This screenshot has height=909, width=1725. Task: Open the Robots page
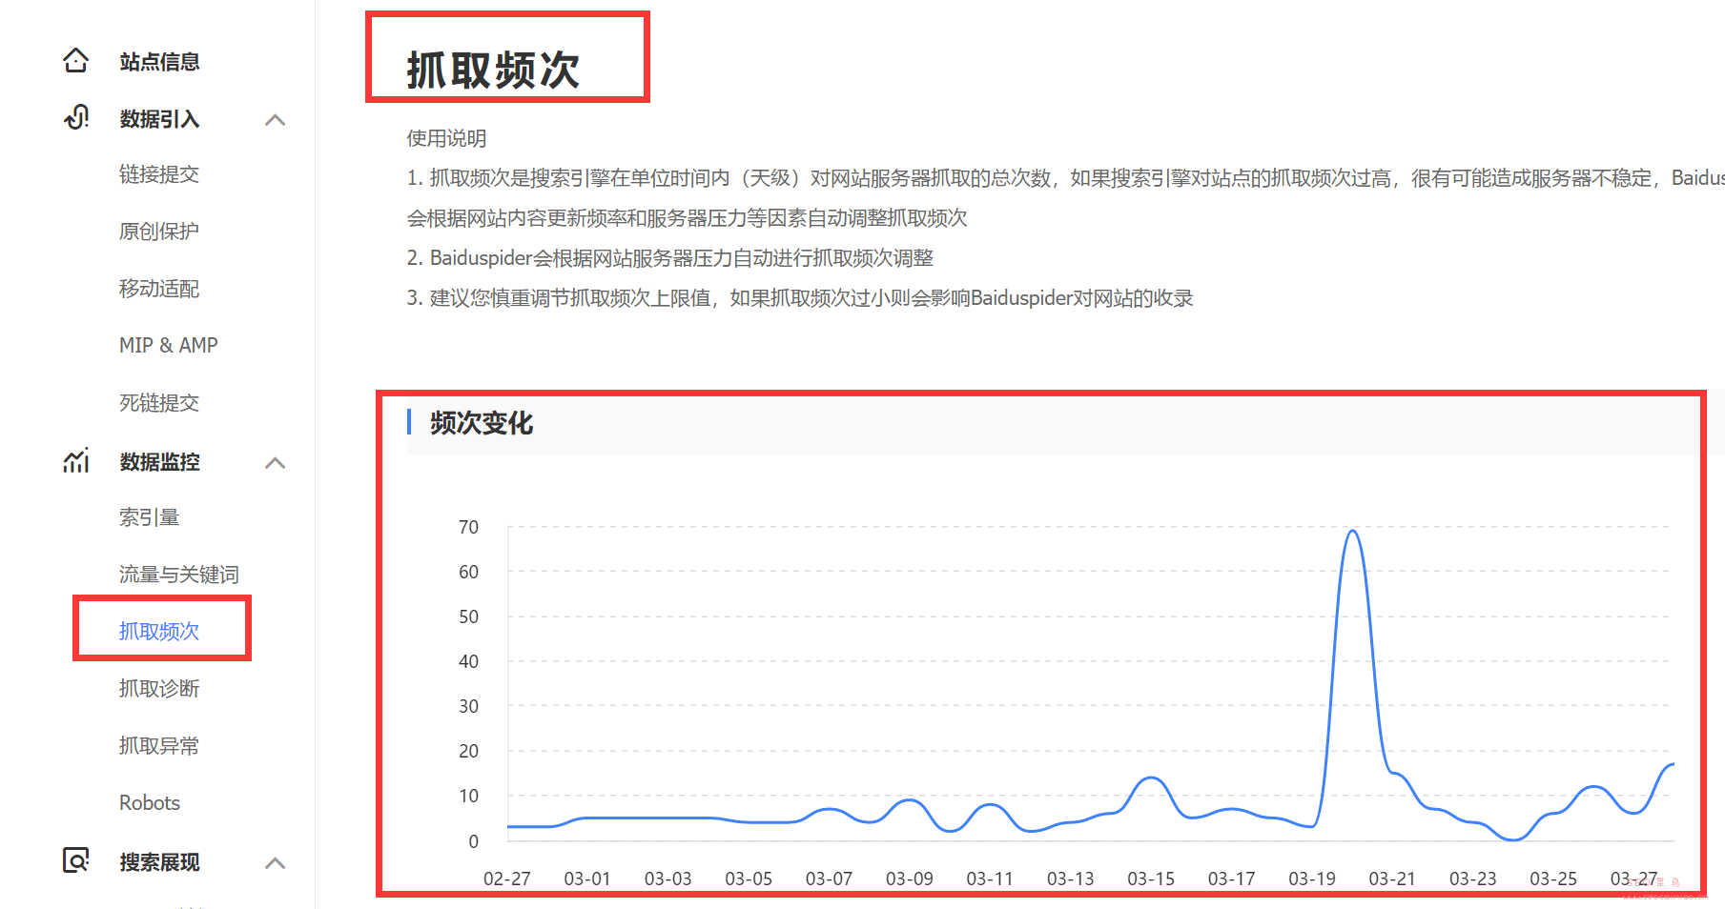(x=150, y=802)
